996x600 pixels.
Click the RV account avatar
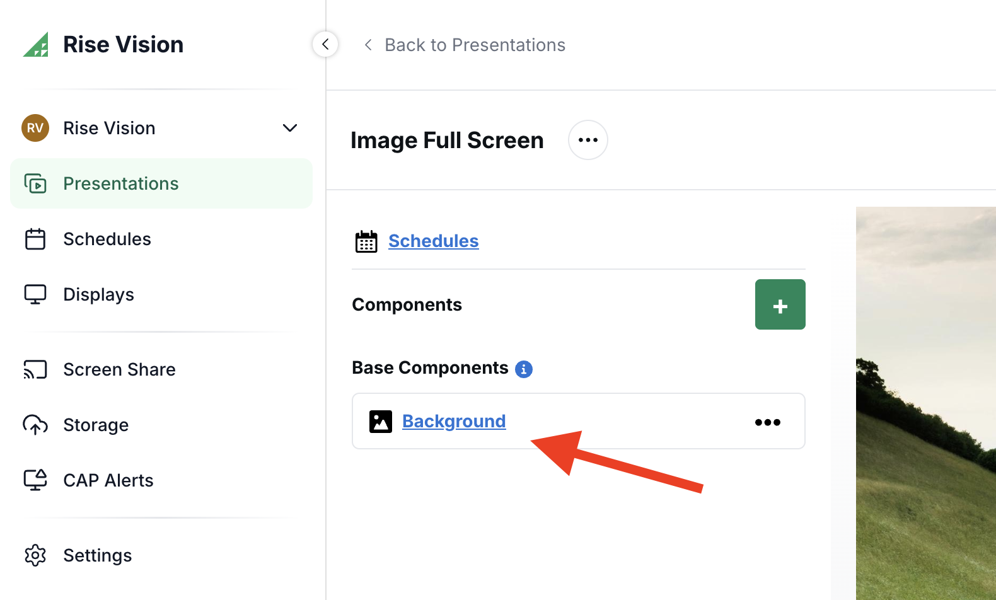[x=35, y=128]
